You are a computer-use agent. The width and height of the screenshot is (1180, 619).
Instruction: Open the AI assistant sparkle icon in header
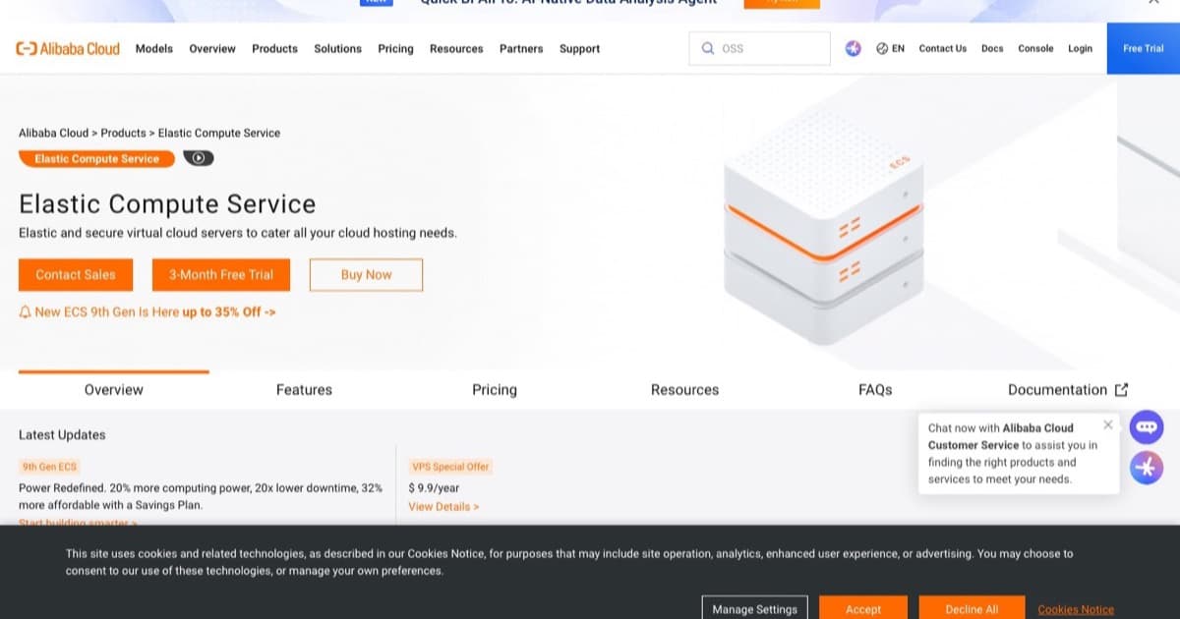pyautogui.click(x=854, y=48)
